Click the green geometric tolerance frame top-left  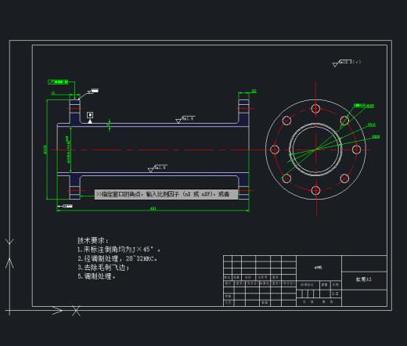point(58,82)
